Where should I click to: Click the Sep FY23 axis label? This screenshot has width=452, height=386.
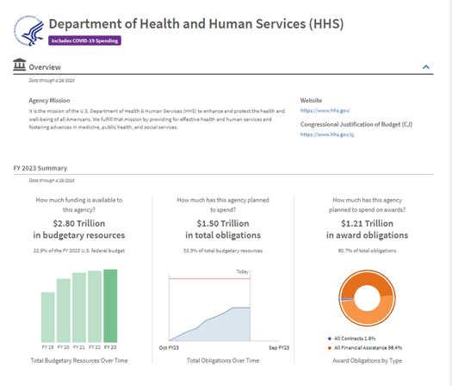279,348
